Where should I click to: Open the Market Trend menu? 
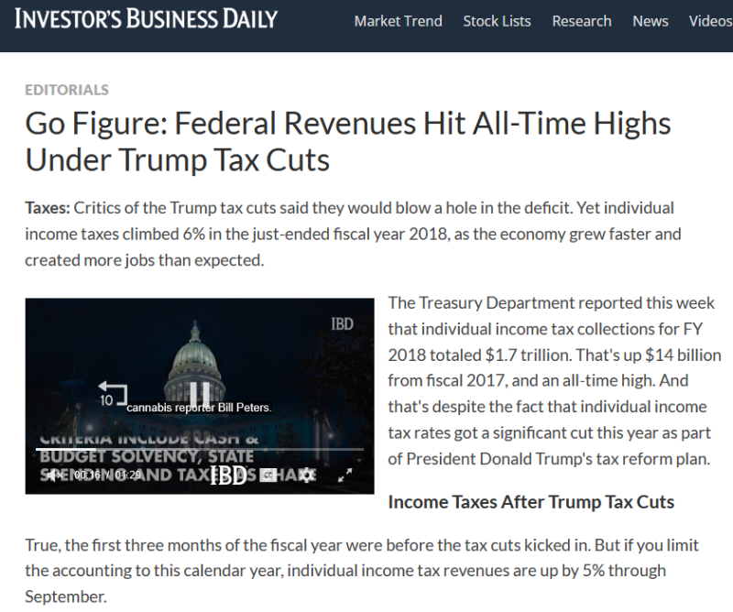pyautogui.click(x=399, y=21)
